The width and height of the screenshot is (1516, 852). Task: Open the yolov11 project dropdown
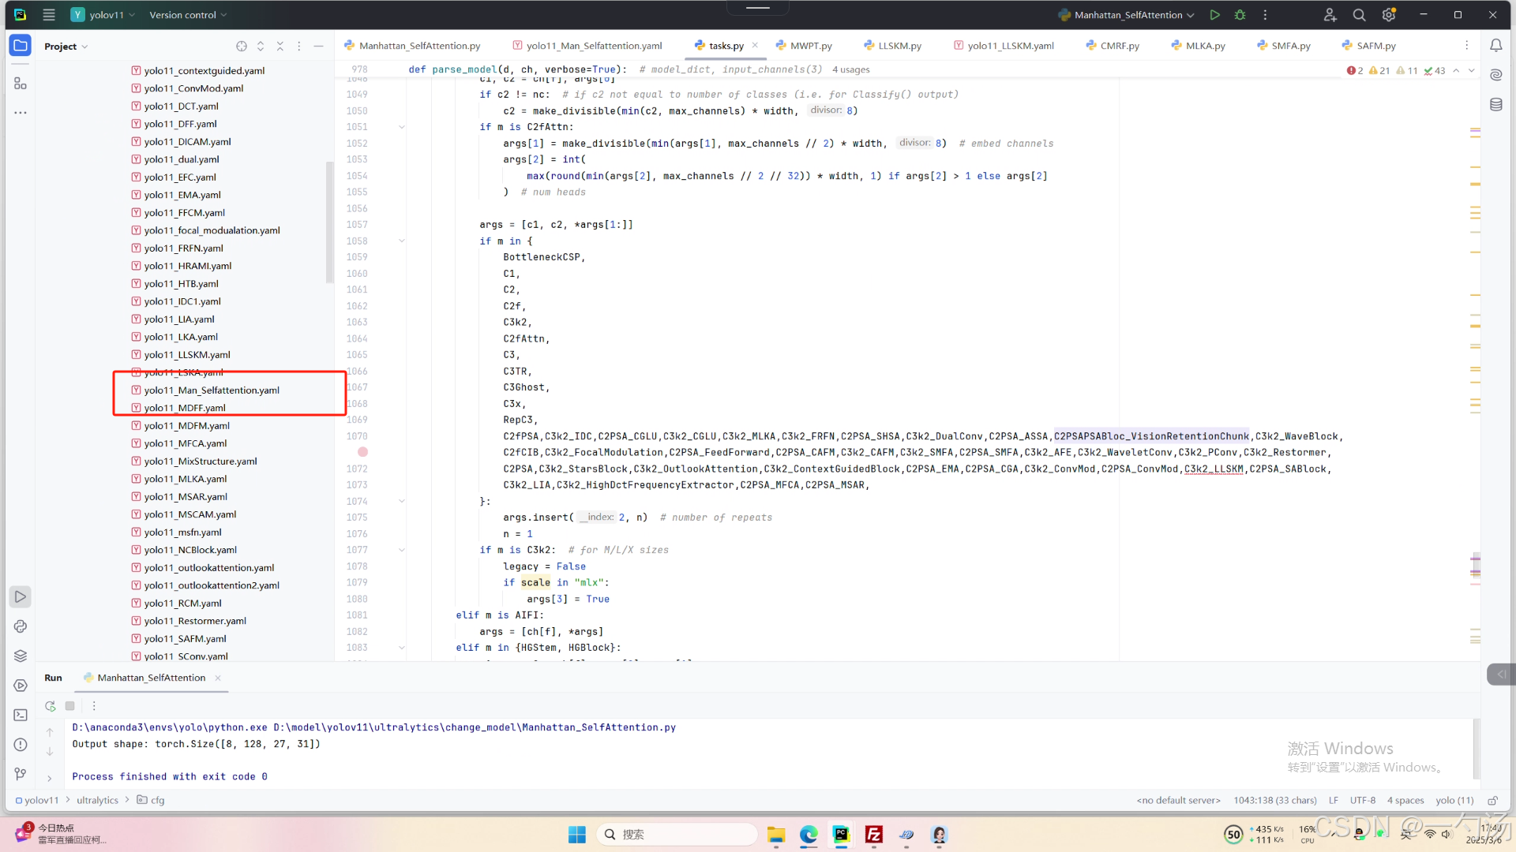pos(103,15)
